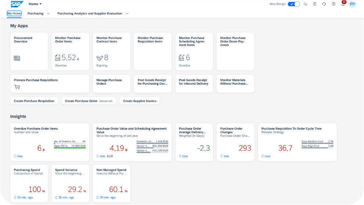Click Create Purchase Requisition button
364x205 pixels.
pyautogui.click(x=34, y=101)
